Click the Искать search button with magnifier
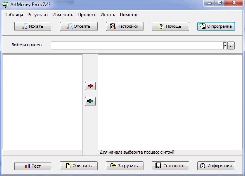Viewport: 245px width, 176px height. (x=33, y=26)
